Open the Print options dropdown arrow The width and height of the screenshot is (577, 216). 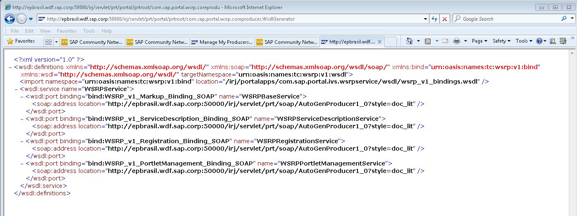465,41
